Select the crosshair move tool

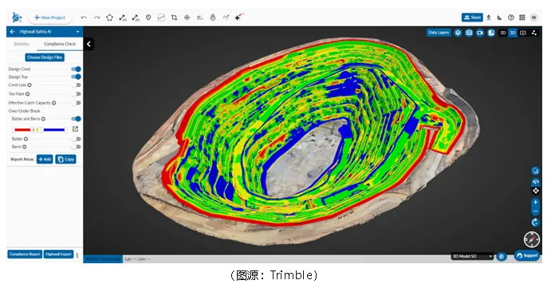pyautogui.click(x=187, y=18)
